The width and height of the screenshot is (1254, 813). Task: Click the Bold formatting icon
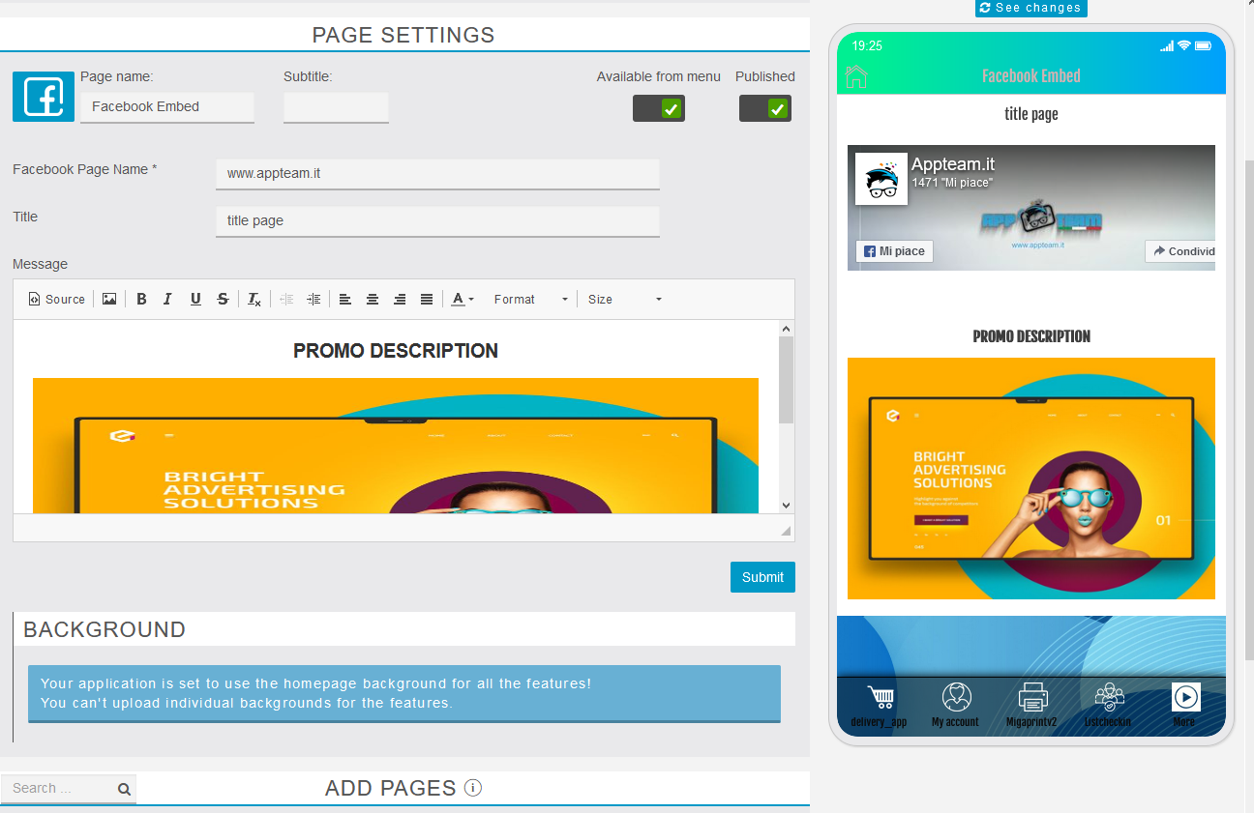(141, 300)
